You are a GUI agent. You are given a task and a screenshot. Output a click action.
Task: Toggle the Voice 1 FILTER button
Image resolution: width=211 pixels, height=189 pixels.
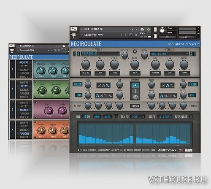[x=78, y=84]
